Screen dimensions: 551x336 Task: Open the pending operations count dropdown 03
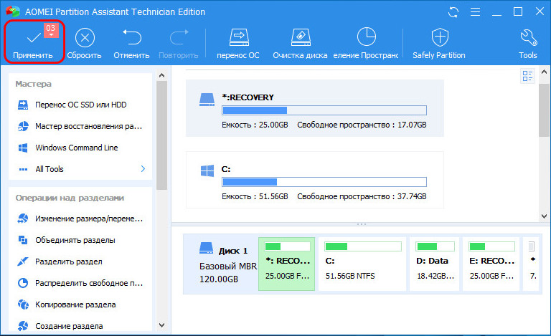click(51, 30)
